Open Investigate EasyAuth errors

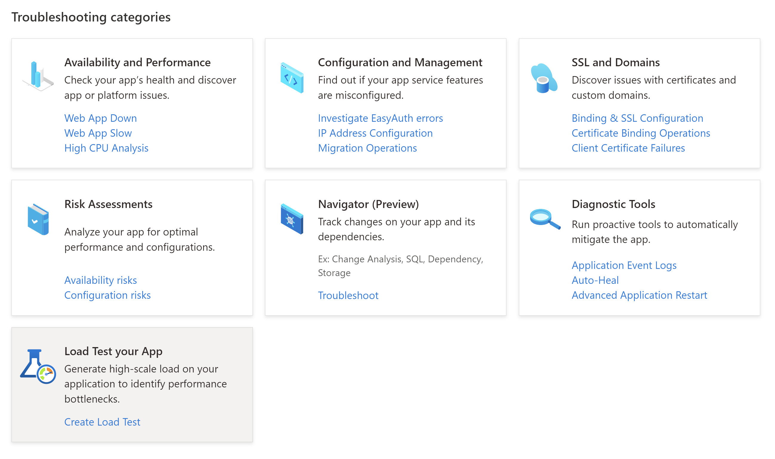[380, 118]
